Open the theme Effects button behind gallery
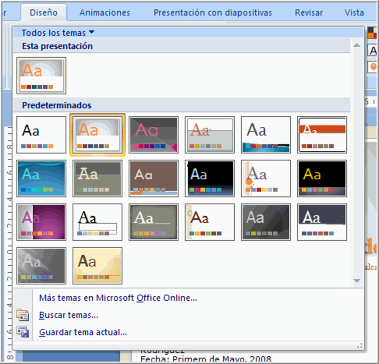The image size is (379, 364). 372,66
